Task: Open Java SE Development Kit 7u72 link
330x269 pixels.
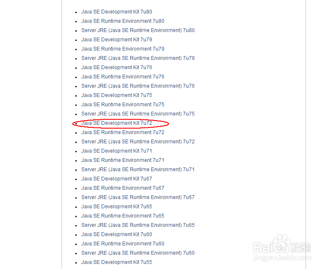Action: coord(117,123)
